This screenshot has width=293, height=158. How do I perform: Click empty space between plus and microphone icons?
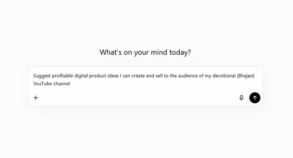pos(138,98)
